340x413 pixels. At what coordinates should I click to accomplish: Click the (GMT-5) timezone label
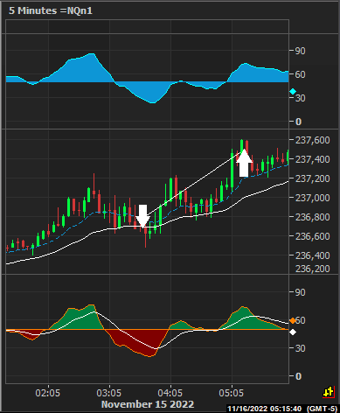pos(323,409)
